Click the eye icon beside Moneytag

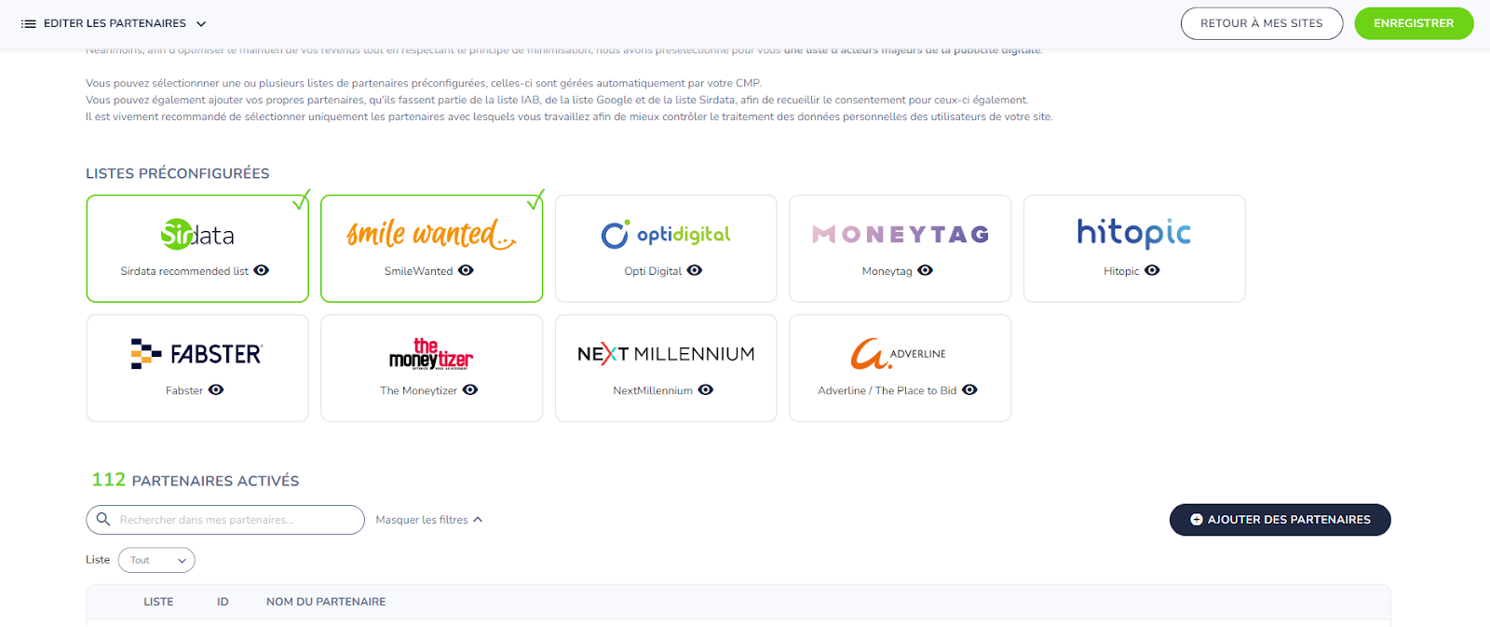click(x=926, y=270)
